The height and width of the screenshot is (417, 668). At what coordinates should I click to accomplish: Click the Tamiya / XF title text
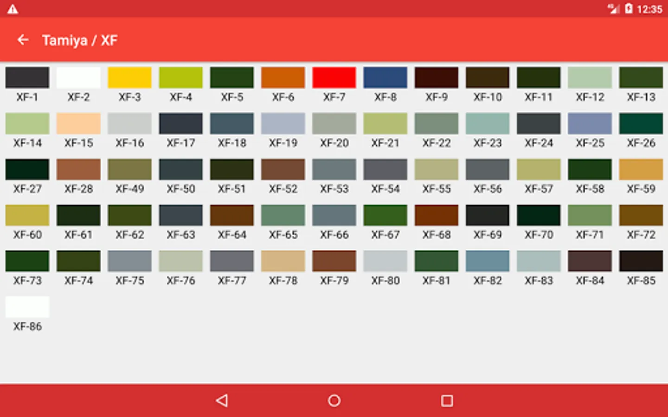tap(80, 40)
